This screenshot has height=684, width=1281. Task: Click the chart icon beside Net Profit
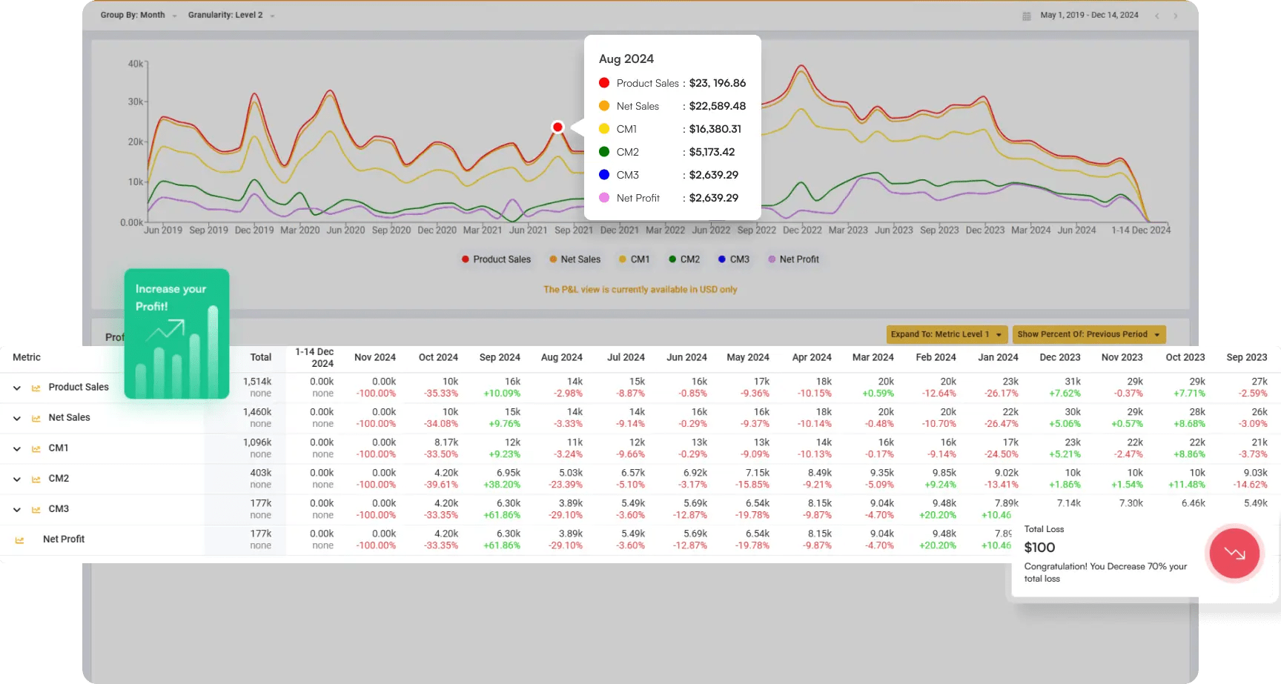click(x=19, y=539)
